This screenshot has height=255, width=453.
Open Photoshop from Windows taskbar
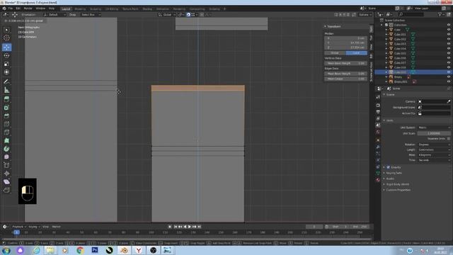tap(94, 250)
